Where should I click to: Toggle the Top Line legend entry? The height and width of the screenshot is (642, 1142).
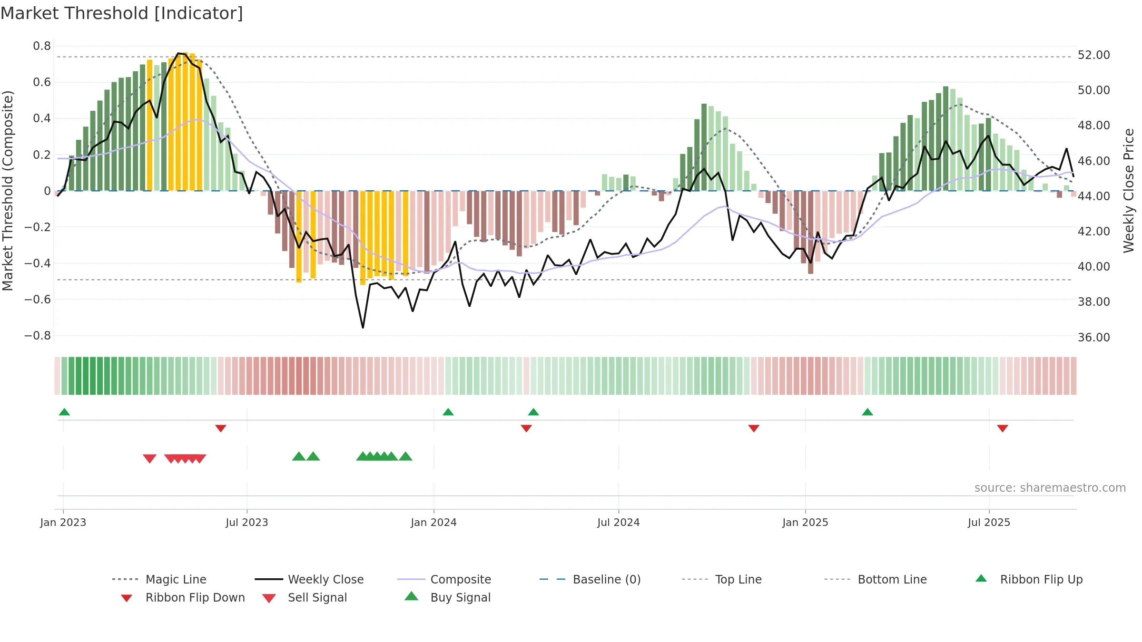722,579
